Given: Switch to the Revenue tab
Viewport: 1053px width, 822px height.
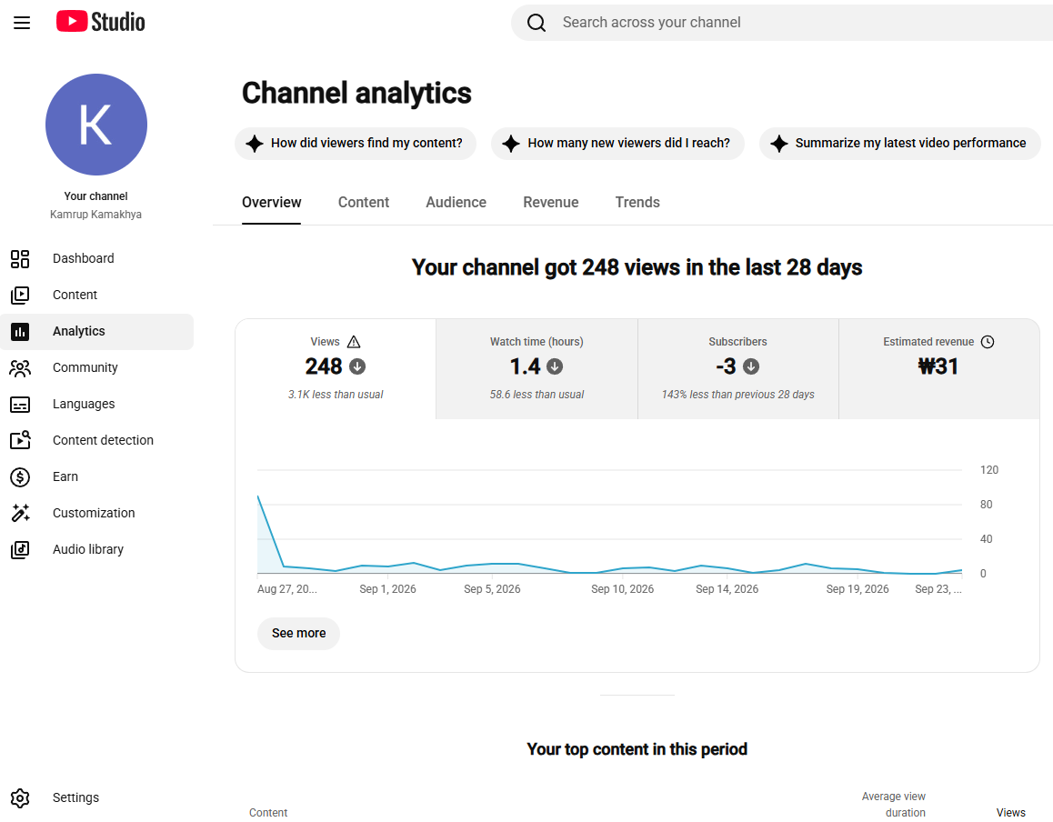Looking at the screenshot, I should point(551,203).
